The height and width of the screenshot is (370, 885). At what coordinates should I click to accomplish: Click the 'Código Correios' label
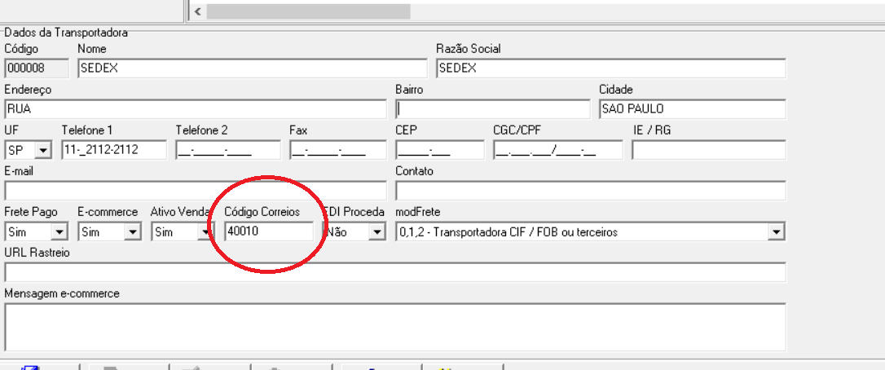pos(262,212)
